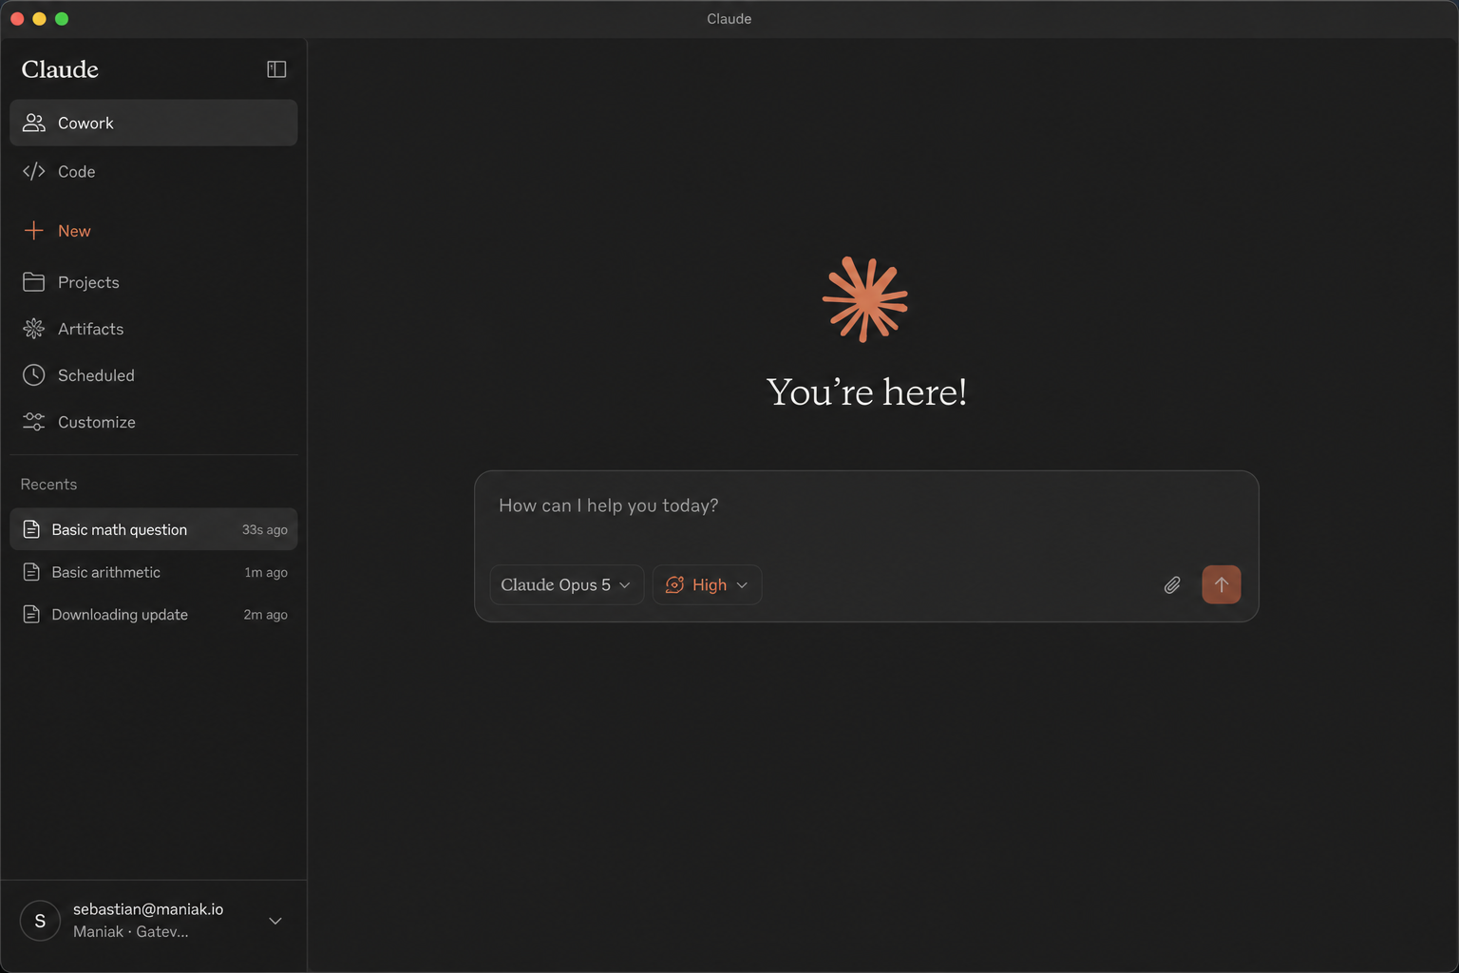Click the yellow macOS minimize button
This screenshot has width=1459, height=973.
click(x=39, y=19)
